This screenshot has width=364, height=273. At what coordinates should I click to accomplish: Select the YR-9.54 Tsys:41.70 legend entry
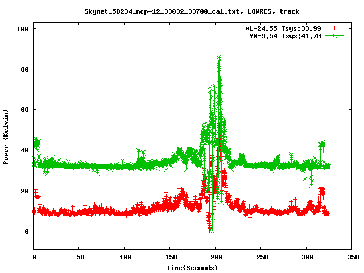285,36
